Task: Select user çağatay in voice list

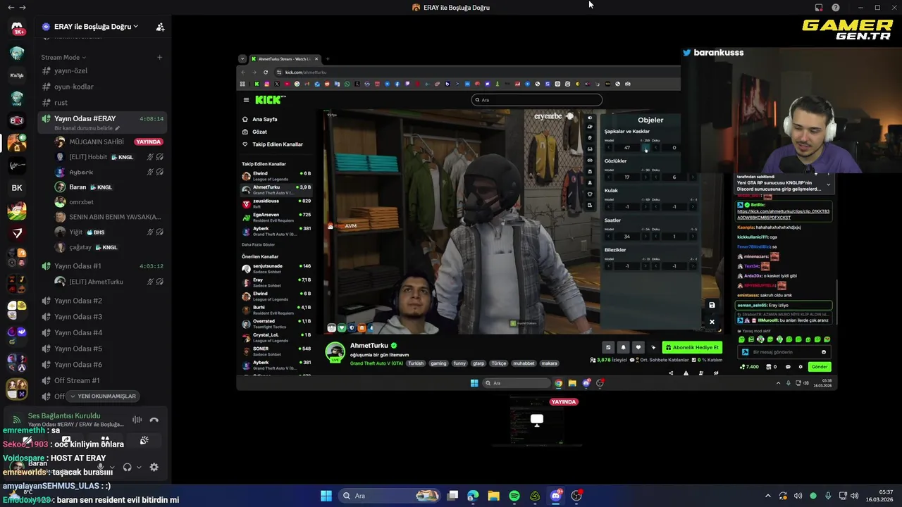Action: 109,247
